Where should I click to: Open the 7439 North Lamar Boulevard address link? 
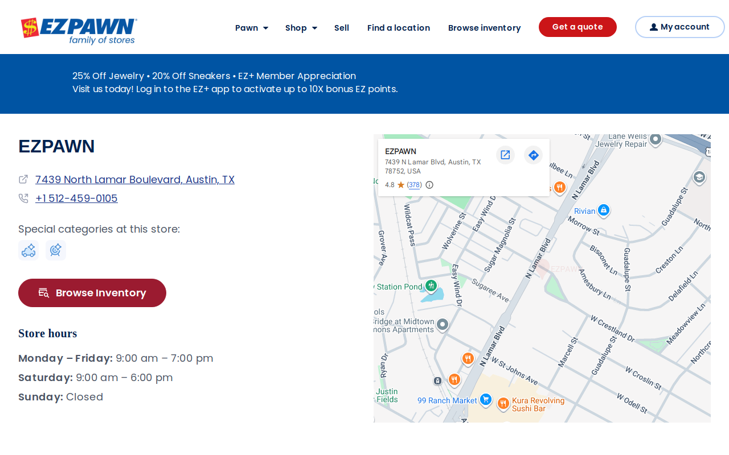[x=135, y=180]
